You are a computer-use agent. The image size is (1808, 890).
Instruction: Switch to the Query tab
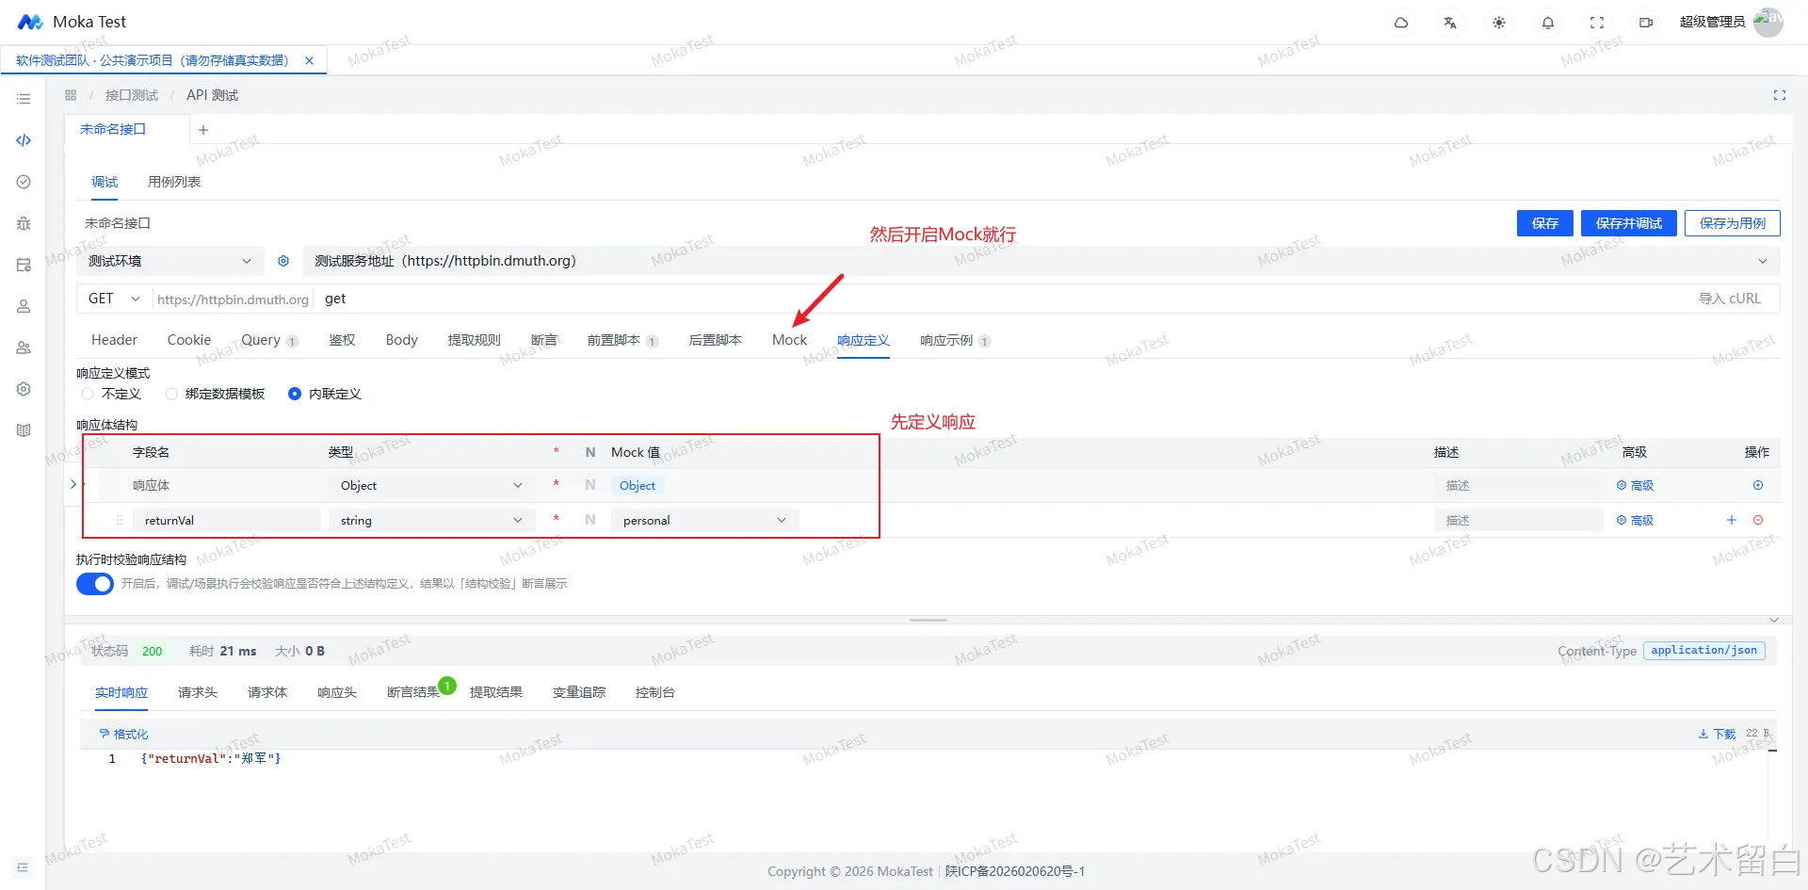tap(261, 340)
